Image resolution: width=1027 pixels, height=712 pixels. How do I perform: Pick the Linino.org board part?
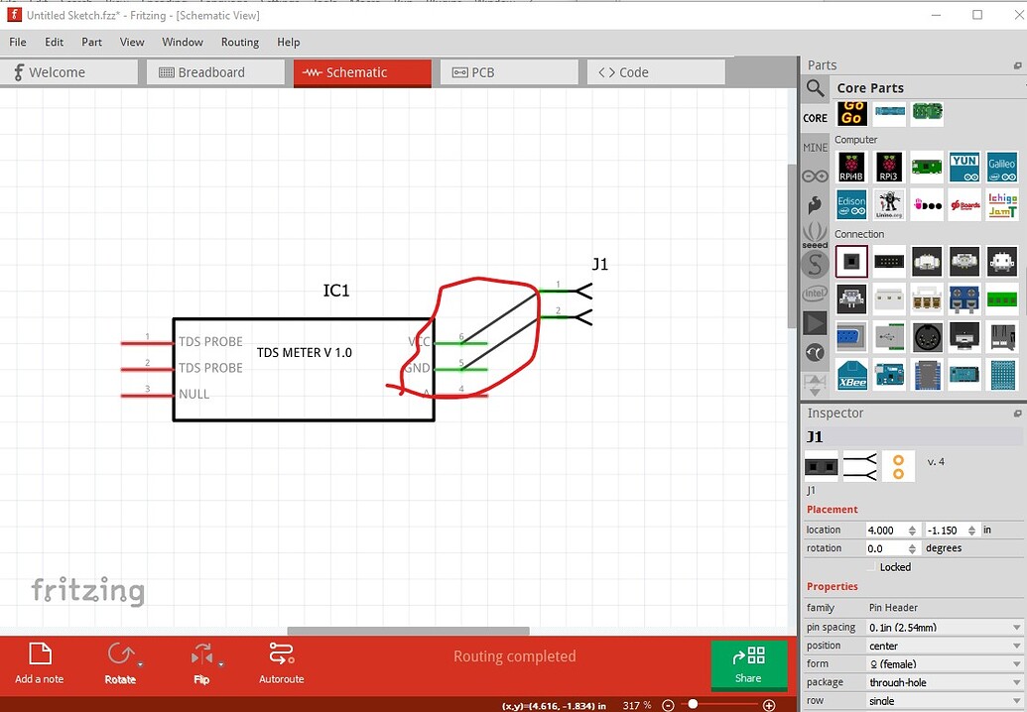[x=889, y=205]
